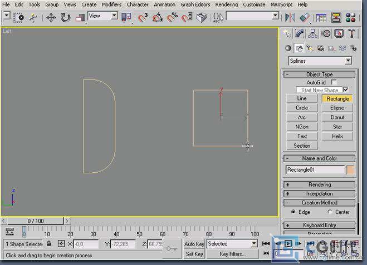The image size is (367, 265).
Task: Open the Curve Editor icon
Action: 321,18
